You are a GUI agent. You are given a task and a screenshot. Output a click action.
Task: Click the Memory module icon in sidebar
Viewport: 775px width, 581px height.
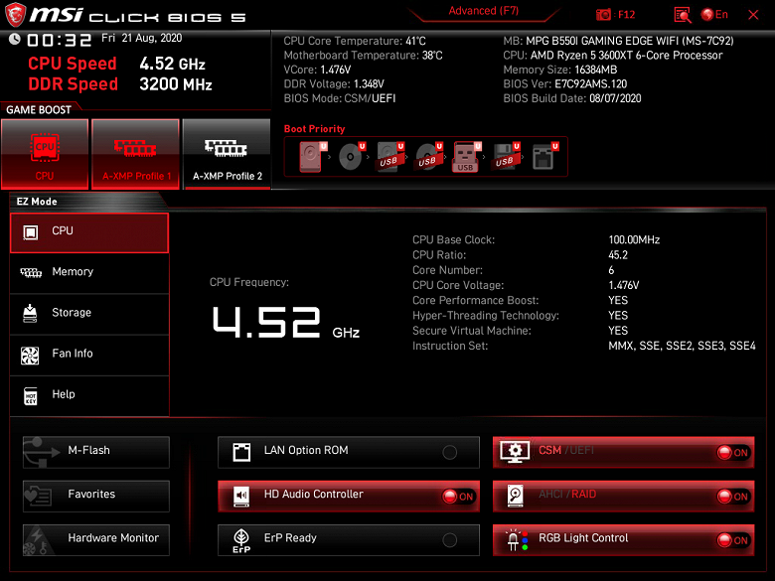(x=31, y=272)
